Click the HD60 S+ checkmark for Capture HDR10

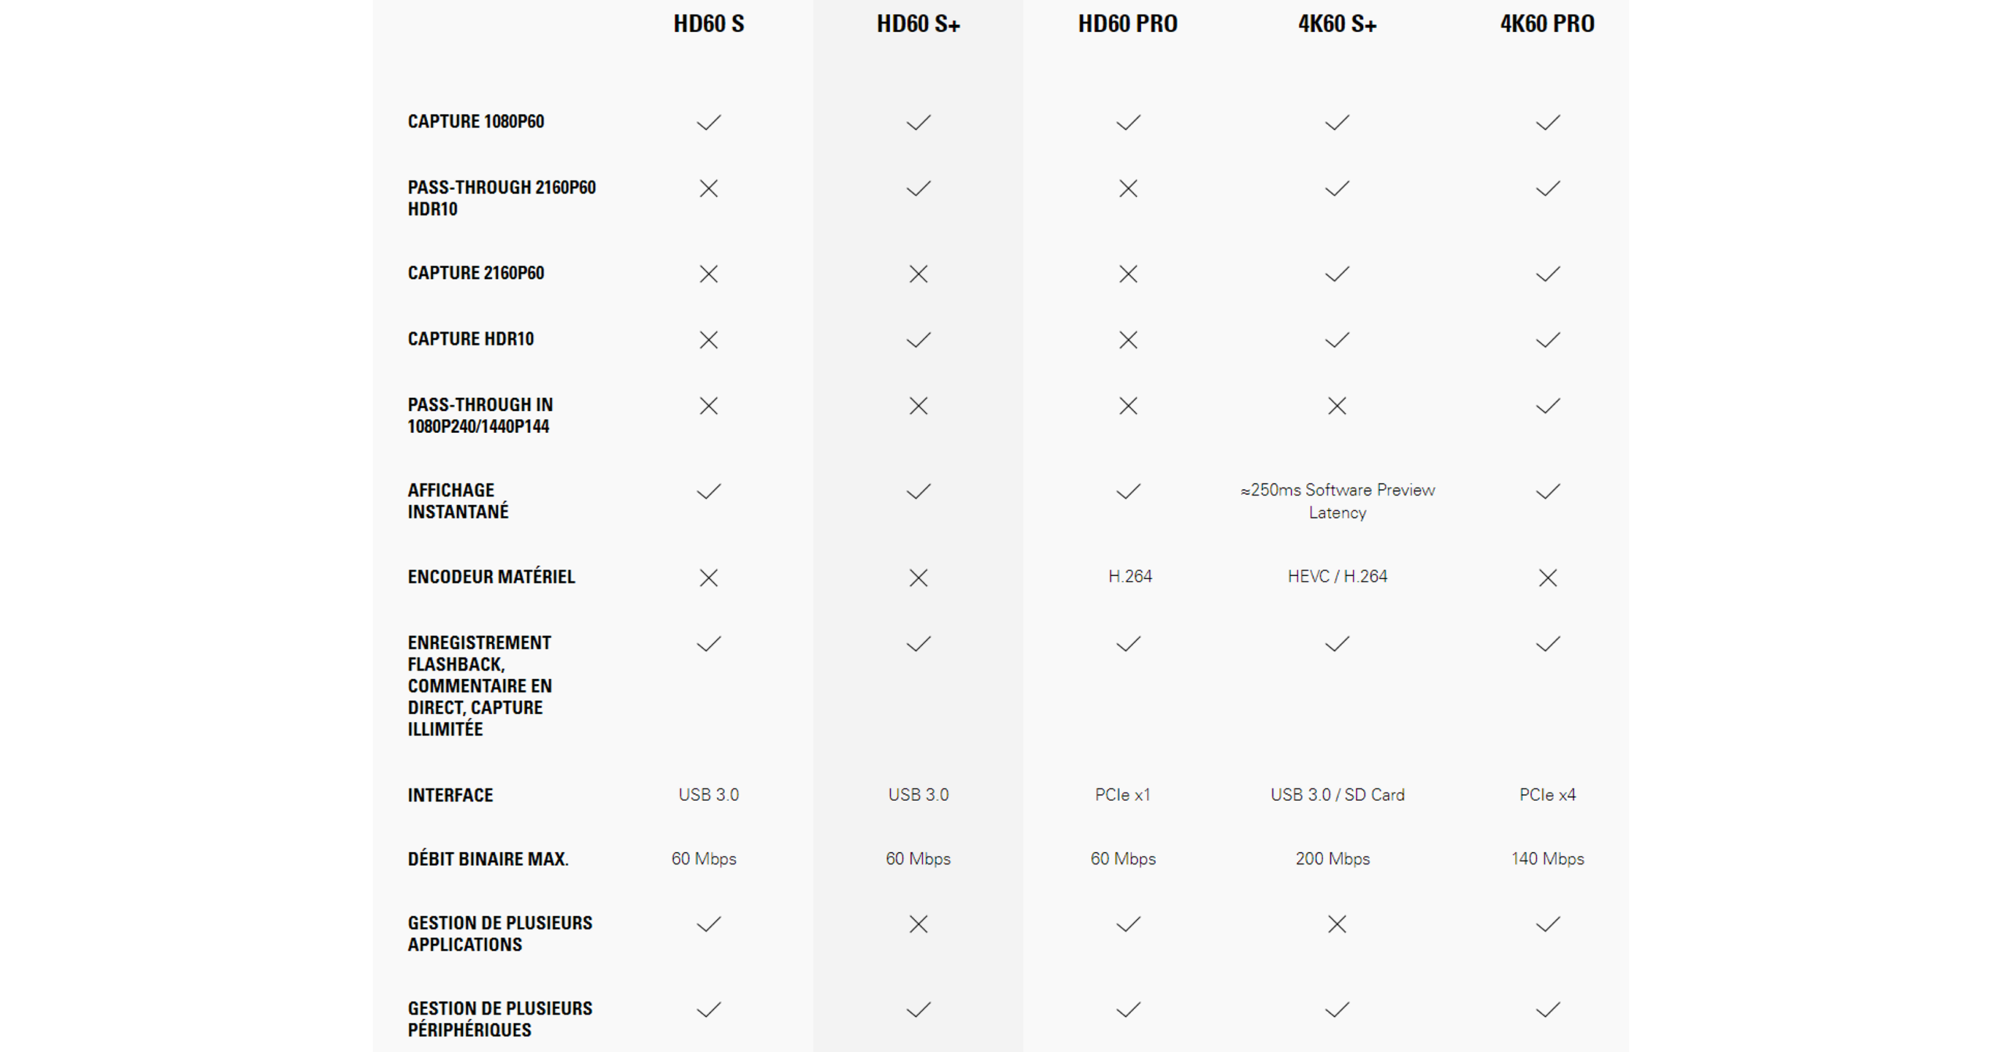918,340
